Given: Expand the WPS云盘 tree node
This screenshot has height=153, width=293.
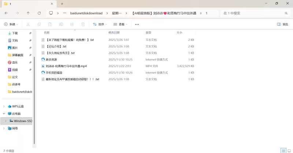Looking at the screenshot, I should coord(4,106).
